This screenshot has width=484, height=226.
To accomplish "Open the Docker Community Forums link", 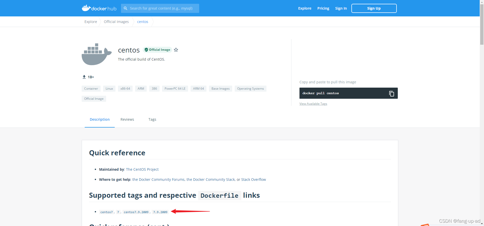I will [x=158, y=180].
